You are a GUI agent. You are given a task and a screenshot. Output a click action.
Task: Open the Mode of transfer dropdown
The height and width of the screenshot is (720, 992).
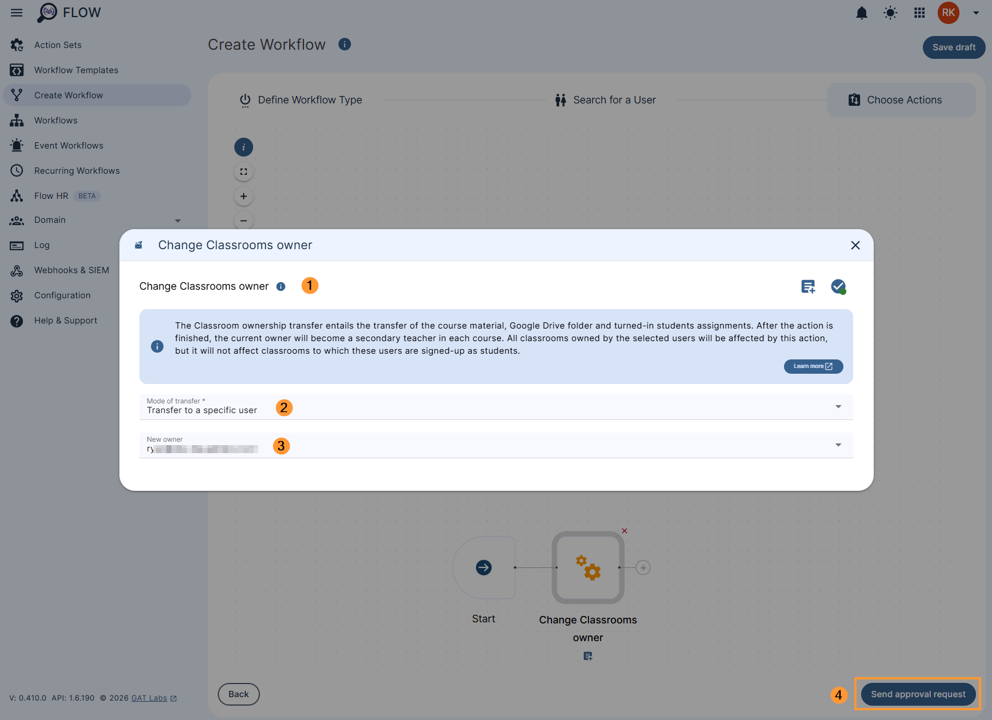point(838,406)
